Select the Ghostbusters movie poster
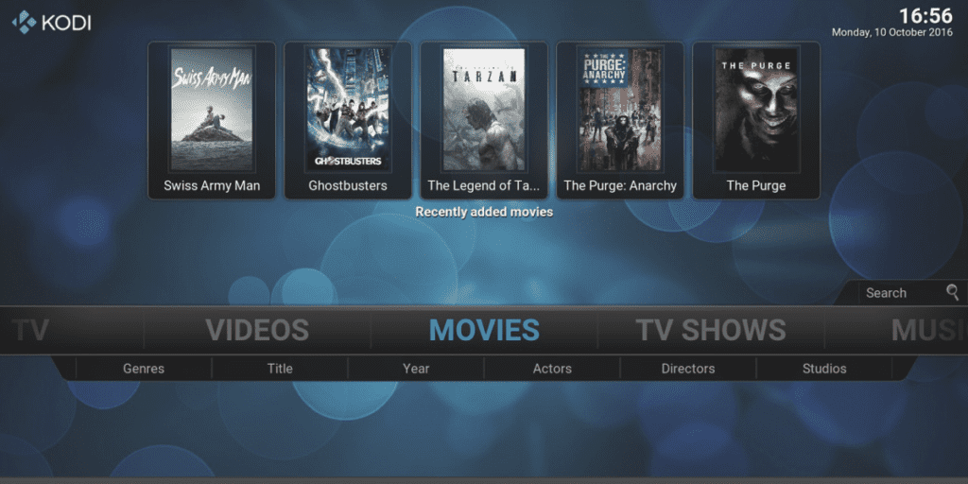This screenshot has width=968, height=484. (348, 110)
